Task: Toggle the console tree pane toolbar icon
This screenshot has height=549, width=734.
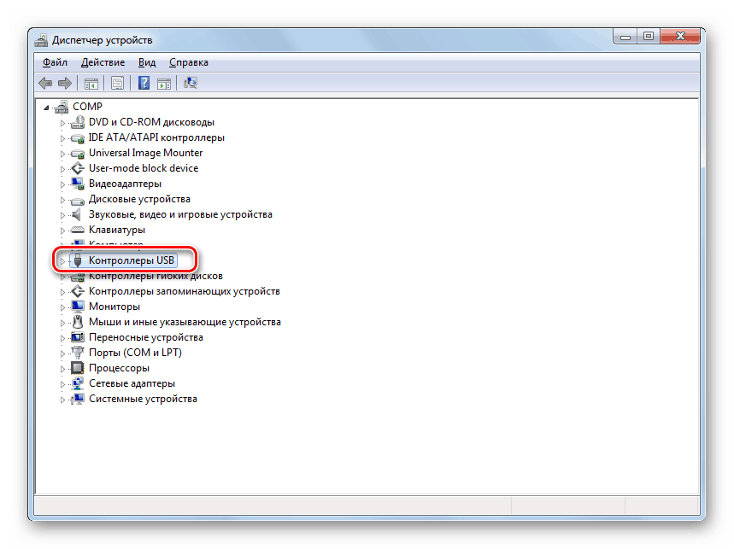Action: click(x=91, y=84)
